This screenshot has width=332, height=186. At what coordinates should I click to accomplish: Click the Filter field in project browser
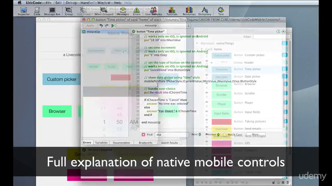pos(271,37)
